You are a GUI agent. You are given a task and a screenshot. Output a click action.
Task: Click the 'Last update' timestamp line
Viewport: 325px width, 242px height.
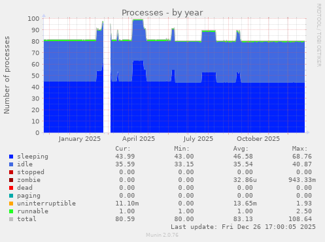tap(243, 227)
